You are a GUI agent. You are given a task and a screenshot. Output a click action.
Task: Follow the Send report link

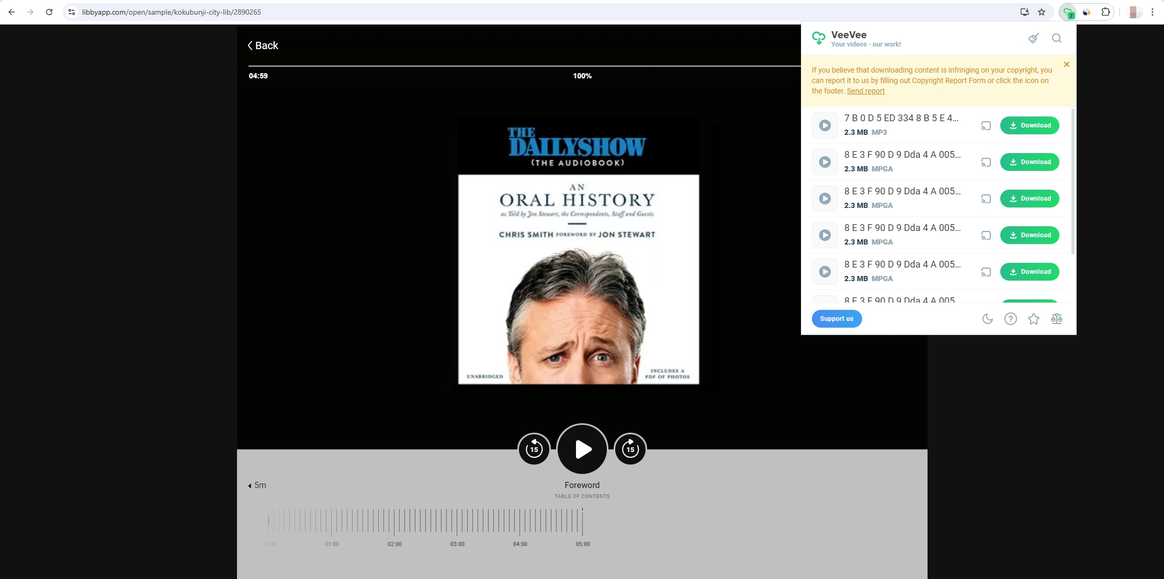click(866, 91)
